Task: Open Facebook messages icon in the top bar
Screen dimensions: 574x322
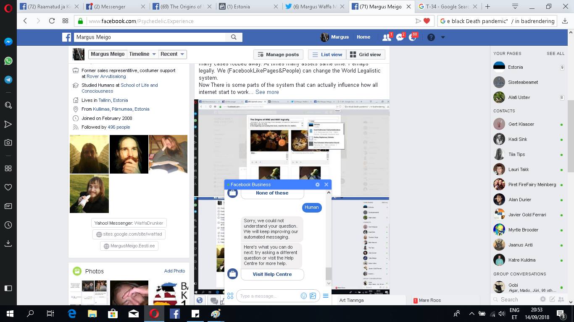Action: pyautogui.click(x=400, y=37)
